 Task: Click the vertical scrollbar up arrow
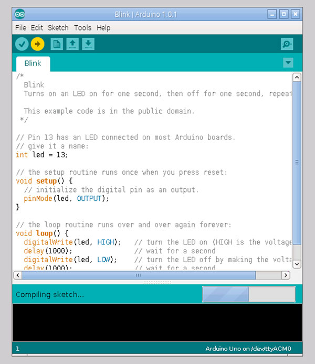pyautogui.click(x=297, y=77)
